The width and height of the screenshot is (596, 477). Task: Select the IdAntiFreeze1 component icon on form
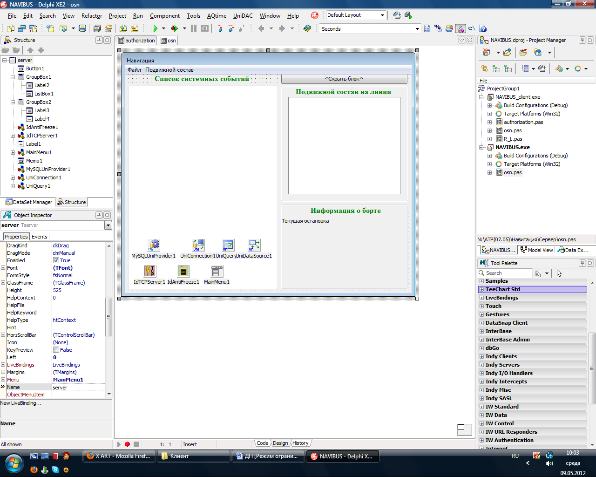[x=183, y=271]
